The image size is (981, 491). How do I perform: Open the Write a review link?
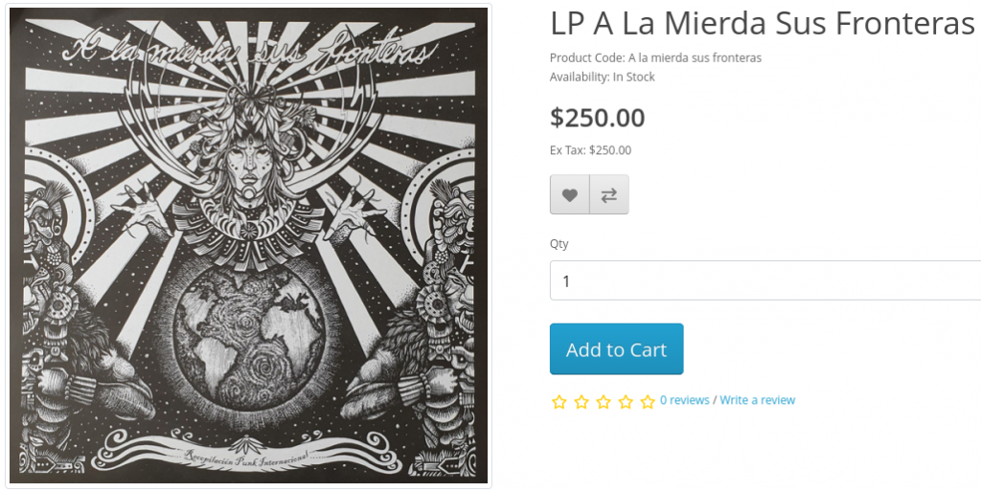pyautogui.click(x=757, y=400)
